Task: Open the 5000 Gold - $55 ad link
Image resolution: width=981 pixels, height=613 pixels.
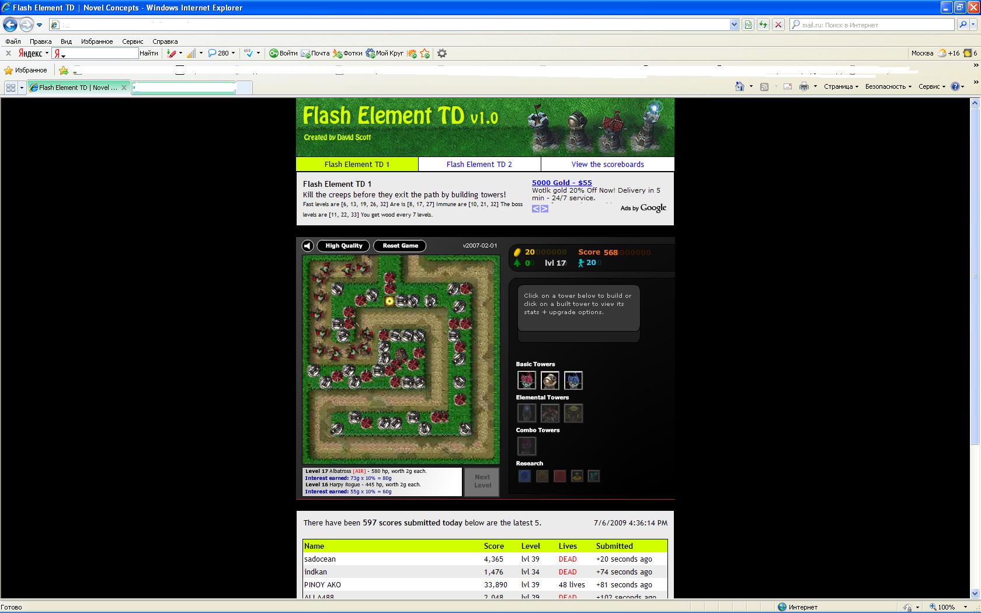Action: (562, 183)
